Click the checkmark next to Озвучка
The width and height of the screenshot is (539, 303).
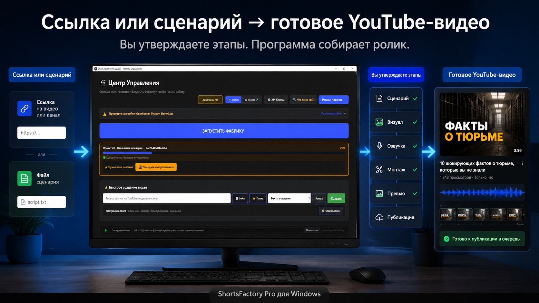pyautogui.click(x=415, y=146)
